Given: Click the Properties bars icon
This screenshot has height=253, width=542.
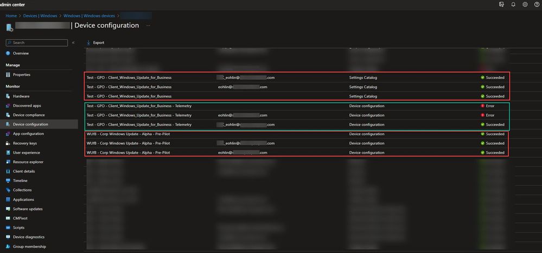Looking at the screenshot, I should pyautogui.click(x=8, y=75).
